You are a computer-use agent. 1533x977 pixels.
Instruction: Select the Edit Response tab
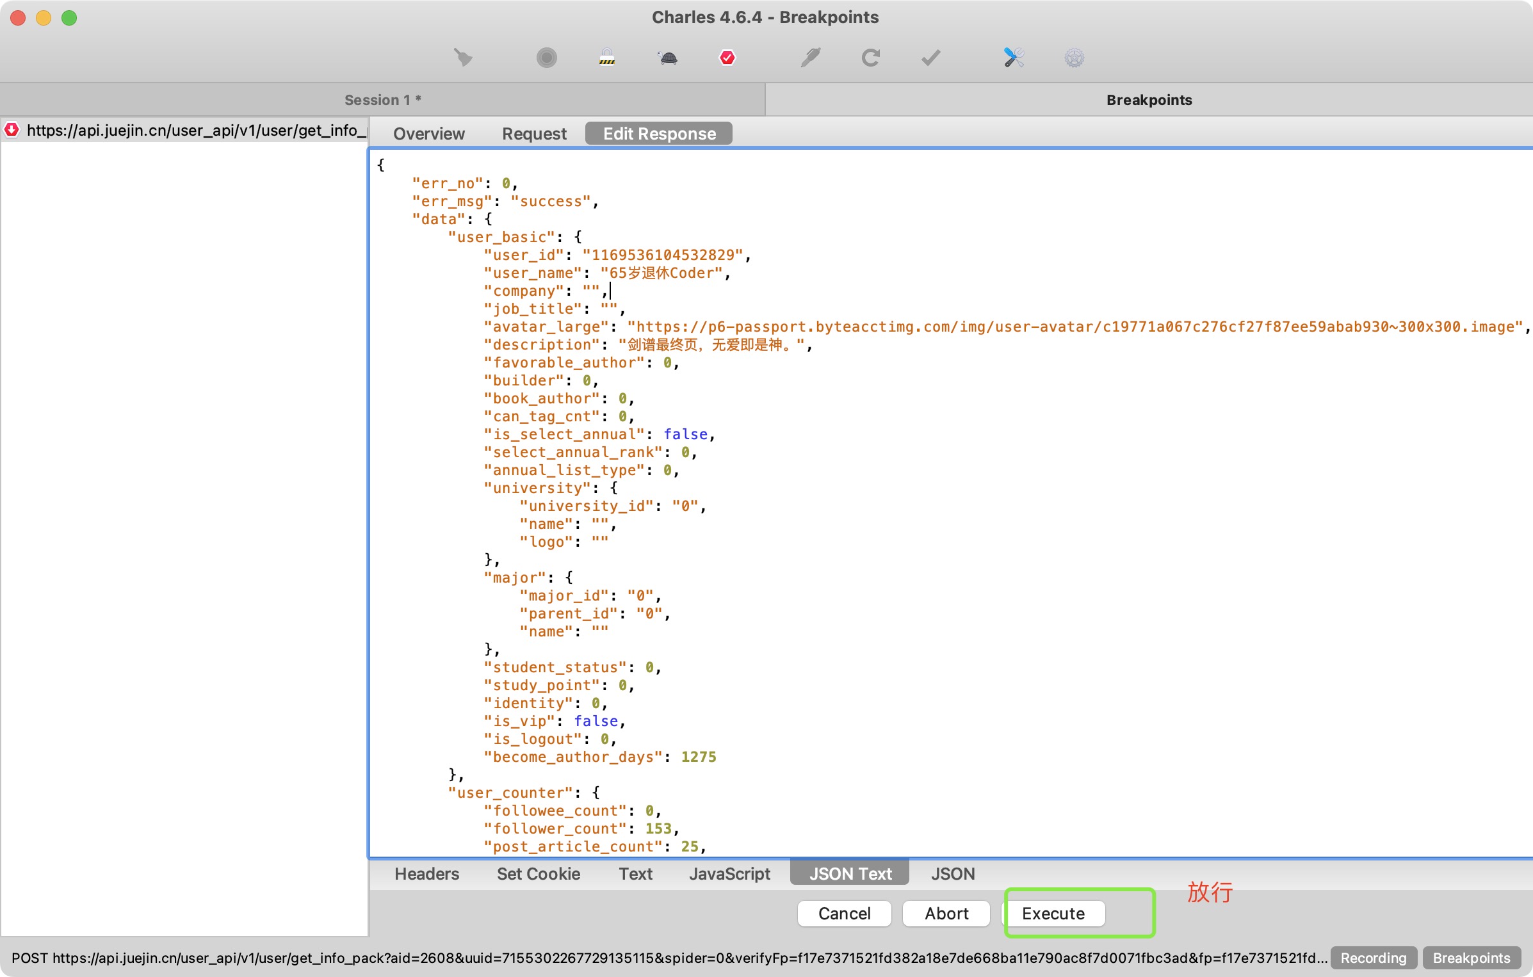pyautogui.click(x=659, y=134)
